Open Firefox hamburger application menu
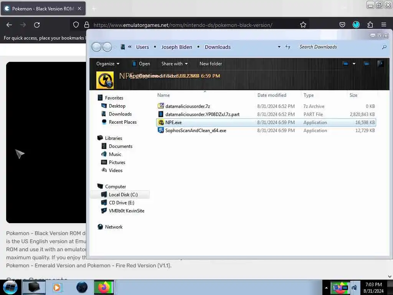This screenshot has height=295, width=393. (x=384, y=25)
